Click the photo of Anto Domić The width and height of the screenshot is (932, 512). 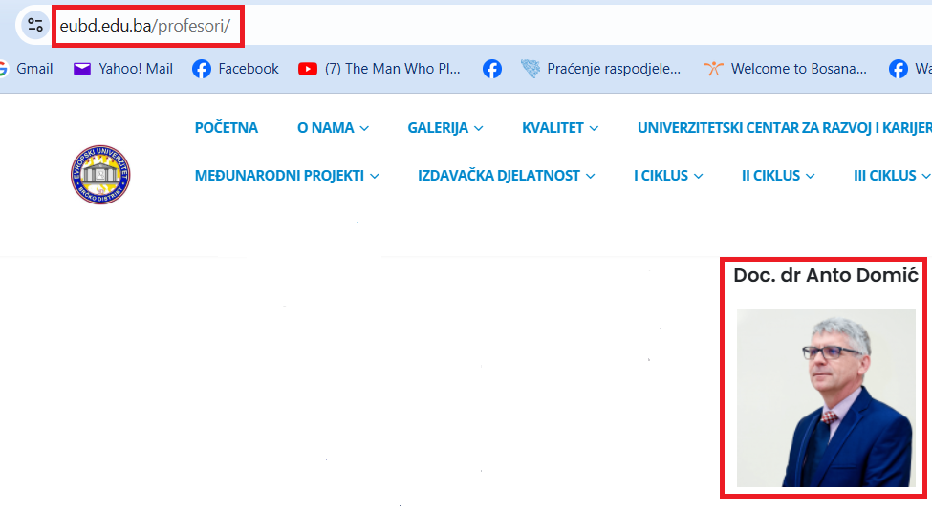[x=826, y=396]
